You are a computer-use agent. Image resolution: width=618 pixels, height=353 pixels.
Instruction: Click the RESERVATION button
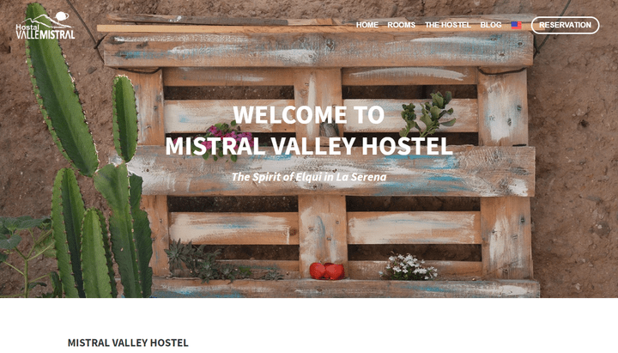pos(565,25)
